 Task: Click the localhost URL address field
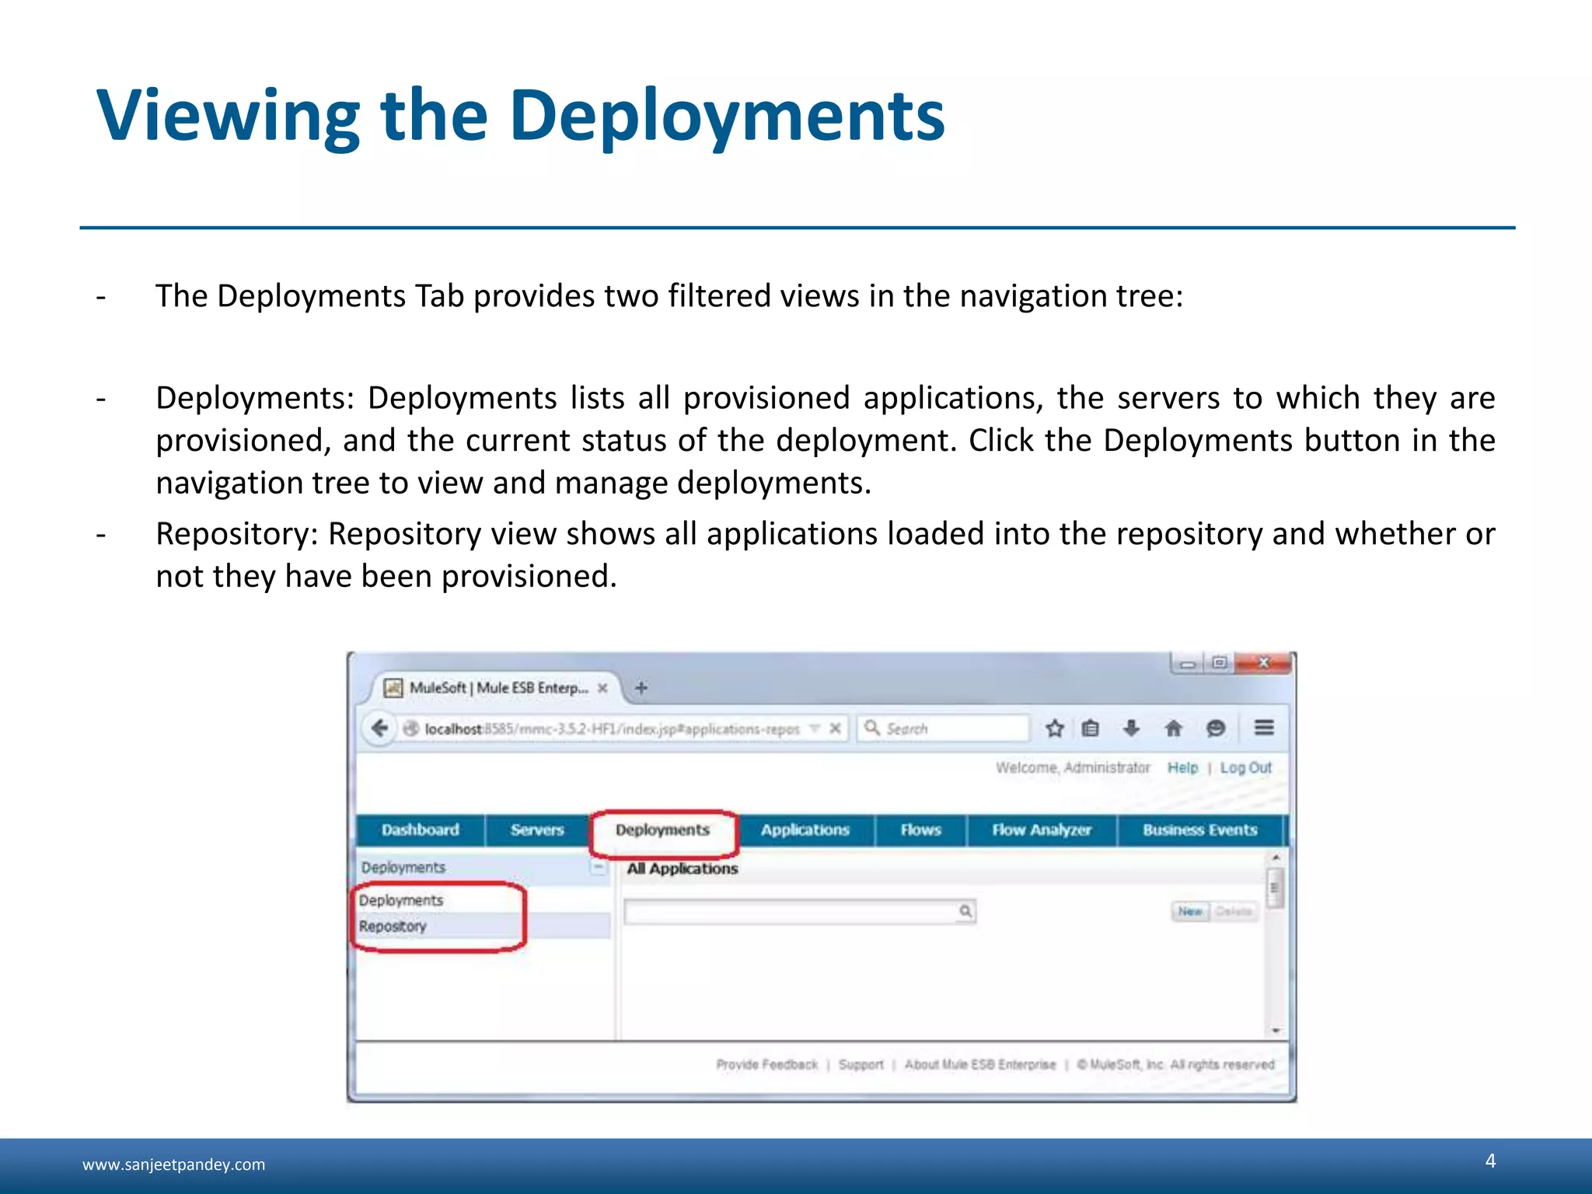612,729
